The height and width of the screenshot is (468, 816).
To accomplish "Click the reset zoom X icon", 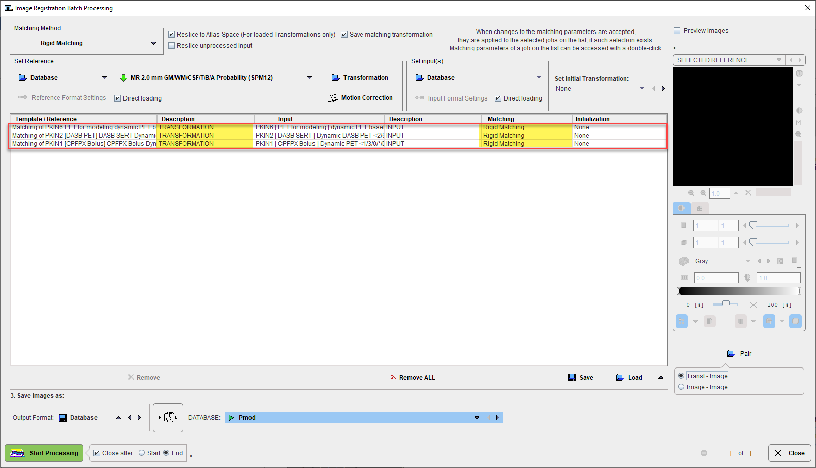I will (748, 193).
